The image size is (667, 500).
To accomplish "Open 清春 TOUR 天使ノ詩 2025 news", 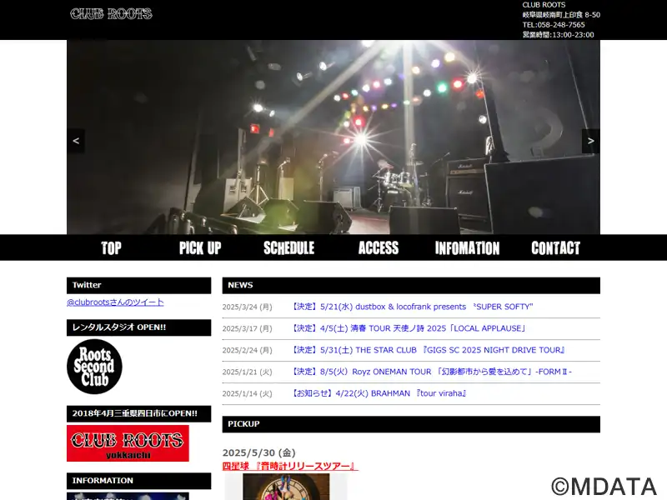I will tap(409, 328).
